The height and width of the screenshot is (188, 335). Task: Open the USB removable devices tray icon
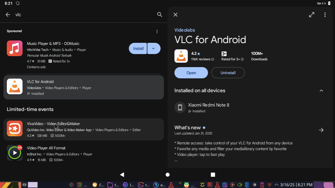click(x=262, y=185)
